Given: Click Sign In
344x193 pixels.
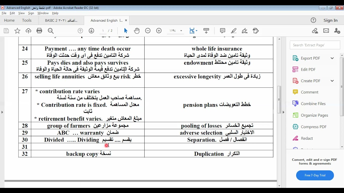Looking at the screenshot, I should point(331,20).
